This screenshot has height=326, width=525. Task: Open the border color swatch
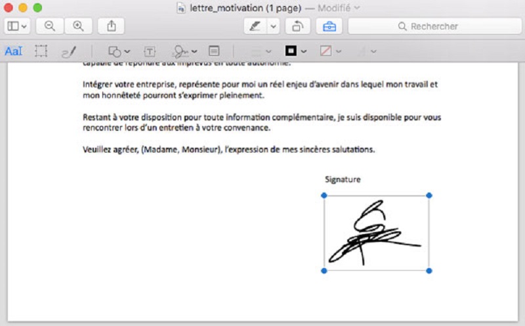pyautogui.click(x=291, y=51)
